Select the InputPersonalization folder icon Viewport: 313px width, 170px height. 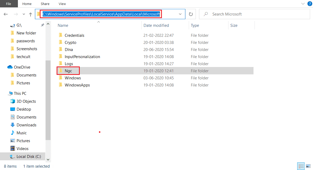(x=61, y=56)
